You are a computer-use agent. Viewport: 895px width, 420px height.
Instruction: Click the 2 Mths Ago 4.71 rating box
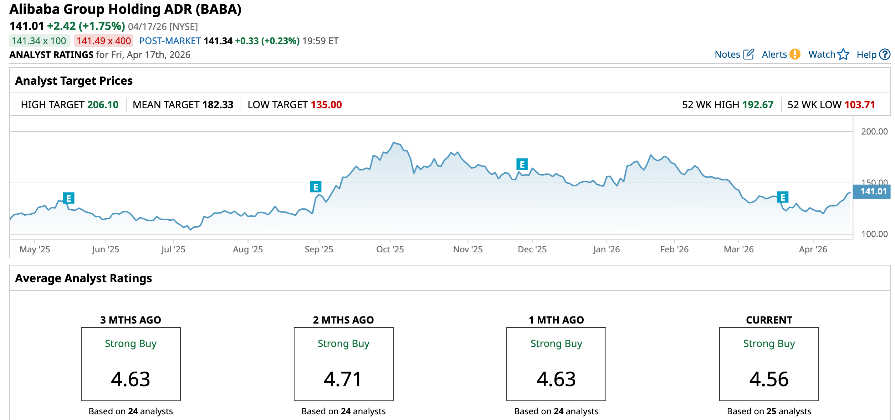point(343,364)
